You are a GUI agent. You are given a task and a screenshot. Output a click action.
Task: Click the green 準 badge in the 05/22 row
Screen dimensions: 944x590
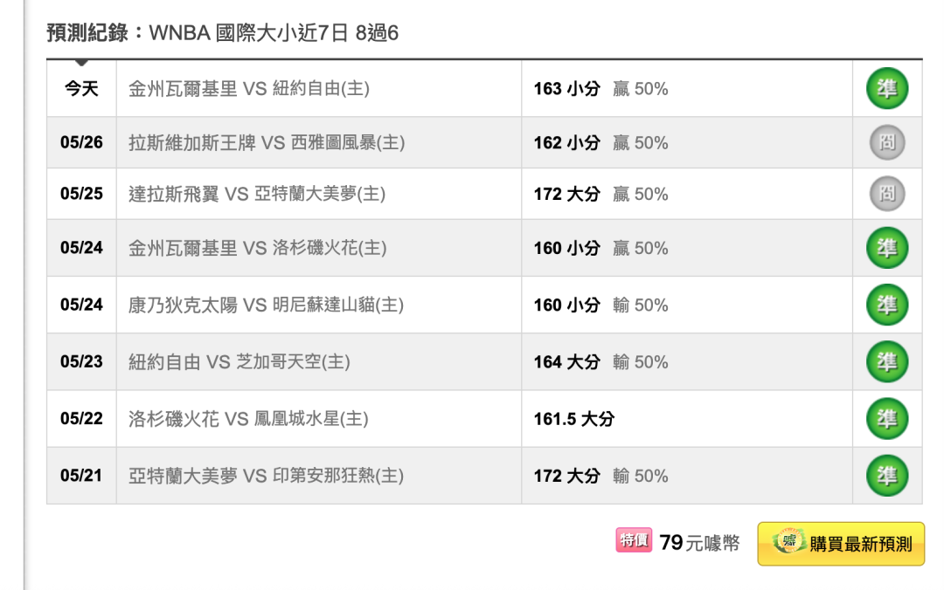[887, 419]
